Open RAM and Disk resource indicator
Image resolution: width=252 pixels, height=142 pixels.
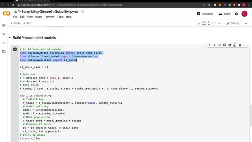coord(207,23)
